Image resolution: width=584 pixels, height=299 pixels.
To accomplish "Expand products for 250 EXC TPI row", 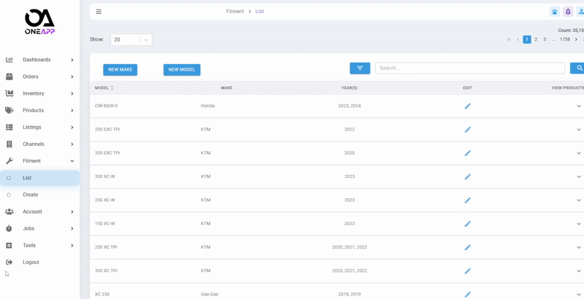I will pyautogui.click(x=579, y=129).
